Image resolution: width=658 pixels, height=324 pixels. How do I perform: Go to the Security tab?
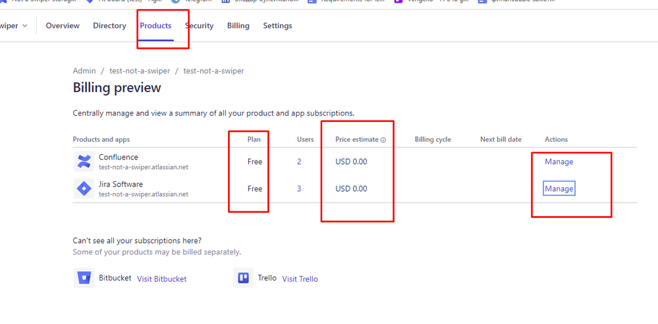200,26
